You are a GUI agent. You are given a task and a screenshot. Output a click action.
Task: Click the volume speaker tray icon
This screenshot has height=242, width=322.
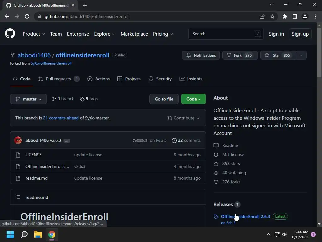coord(285,234)
